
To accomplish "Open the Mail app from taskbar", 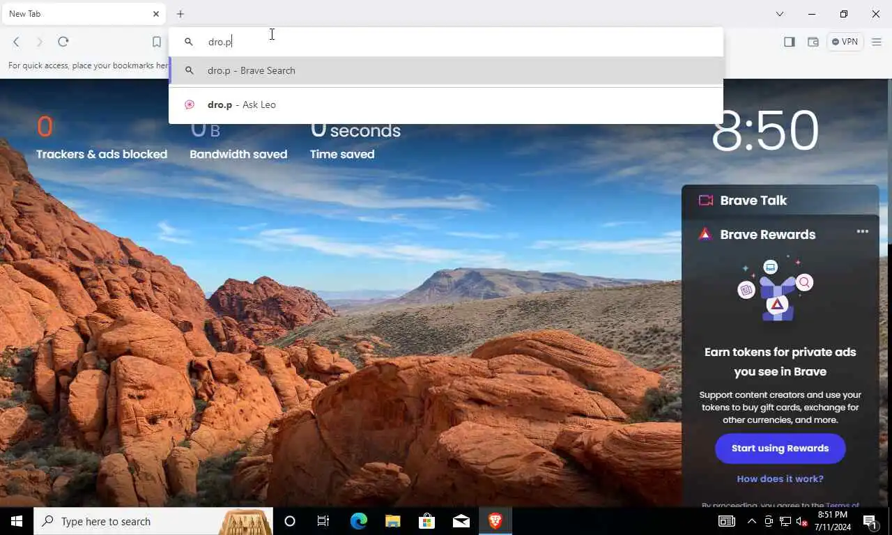I will [461, 521].
